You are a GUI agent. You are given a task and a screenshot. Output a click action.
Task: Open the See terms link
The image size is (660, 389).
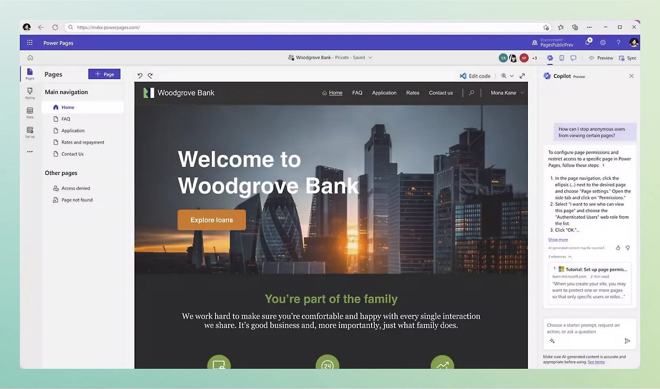point(596,362)
